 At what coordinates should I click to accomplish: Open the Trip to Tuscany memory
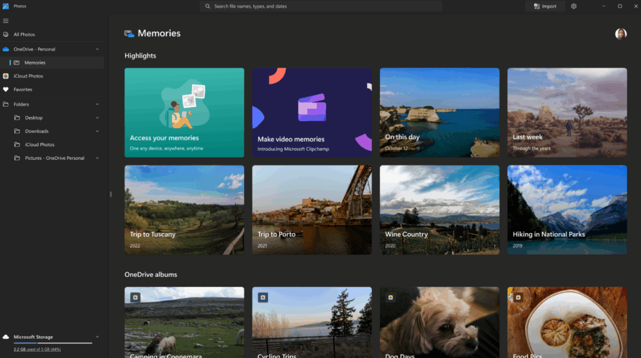pos(184,210)
